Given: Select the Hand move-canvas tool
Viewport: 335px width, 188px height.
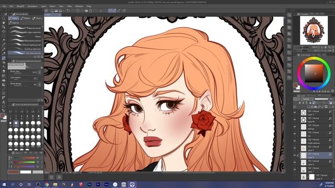Looking at the screenshot, I should point(4,23).
